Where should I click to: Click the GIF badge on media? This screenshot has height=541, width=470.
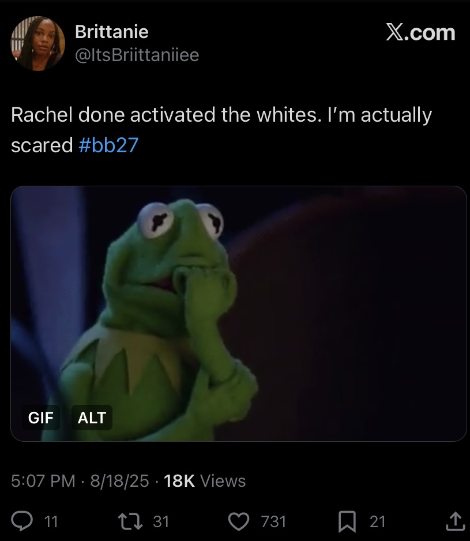(x=41, y=418)
